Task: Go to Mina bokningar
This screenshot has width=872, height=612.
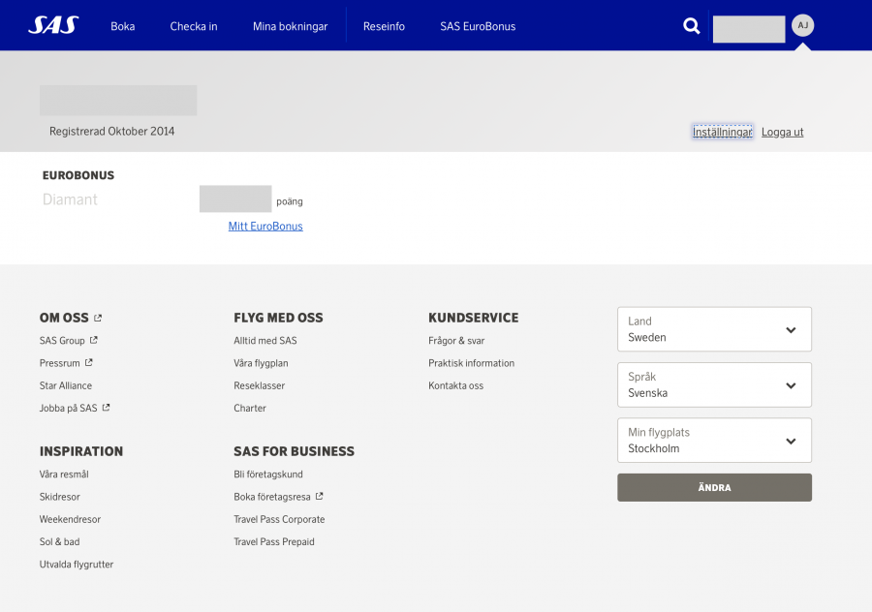Action: (x=291, y=26)
